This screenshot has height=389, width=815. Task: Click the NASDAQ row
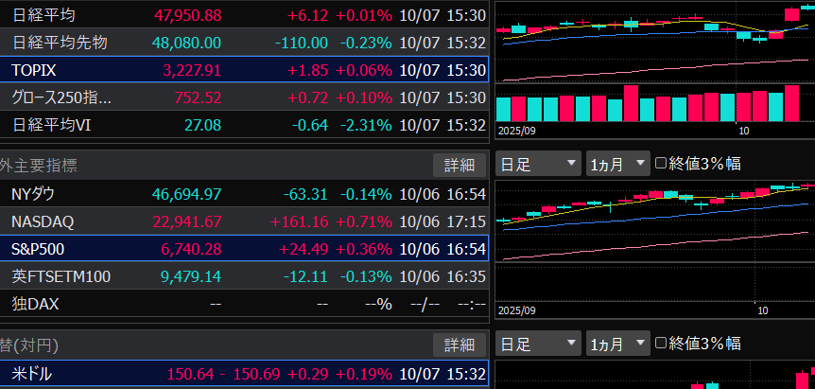click(244, 221)
